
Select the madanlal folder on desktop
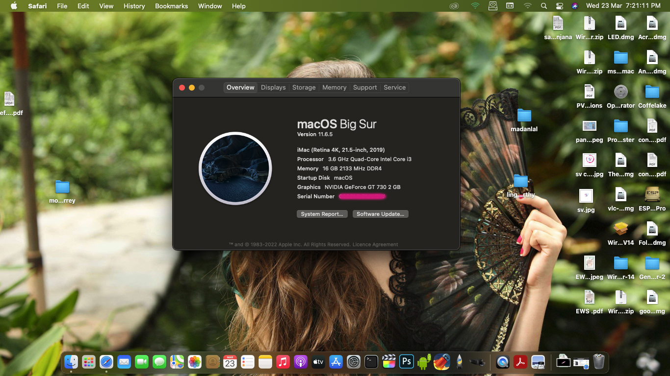524,117
